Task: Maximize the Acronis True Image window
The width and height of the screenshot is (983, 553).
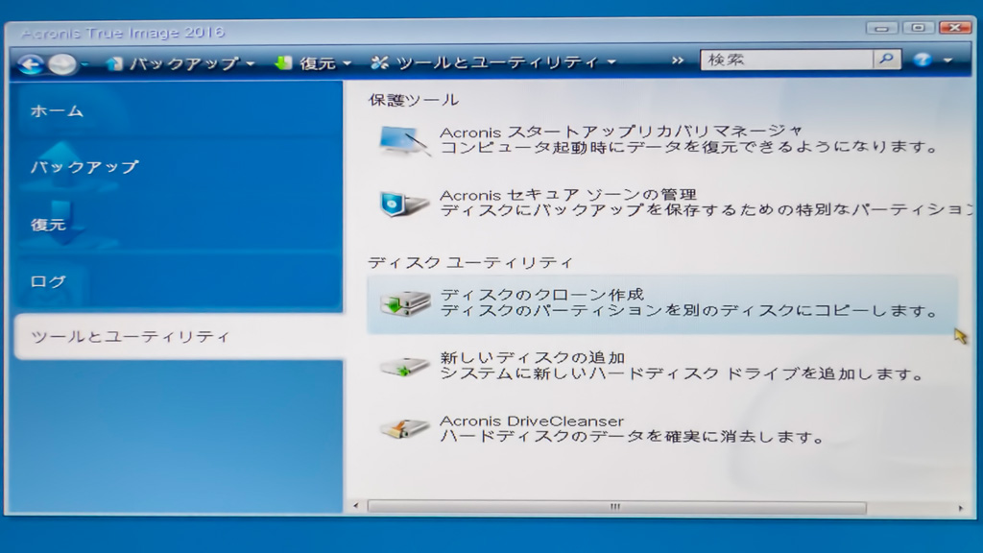Action: click(x=917, y=28)
